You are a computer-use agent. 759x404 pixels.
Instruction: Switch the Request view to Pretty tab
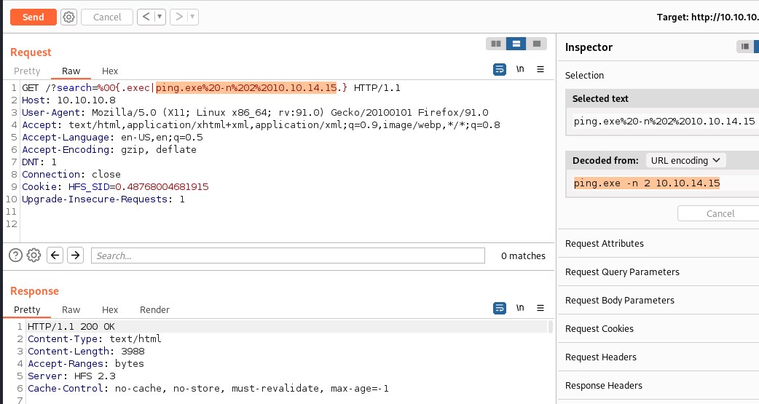27,71
